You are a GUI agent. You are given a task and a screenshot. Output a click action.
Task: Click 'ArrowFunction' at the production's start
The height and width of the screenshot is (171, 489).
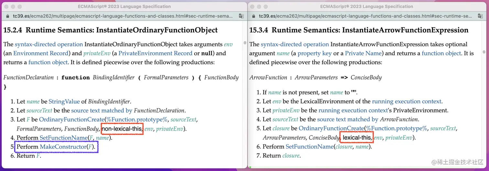[x=268, y=78]
